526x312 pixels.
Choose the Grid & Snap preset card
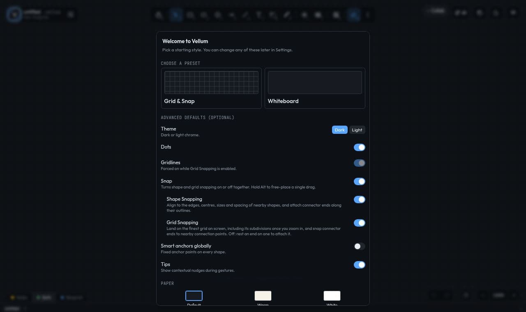(x=211, y=88)
